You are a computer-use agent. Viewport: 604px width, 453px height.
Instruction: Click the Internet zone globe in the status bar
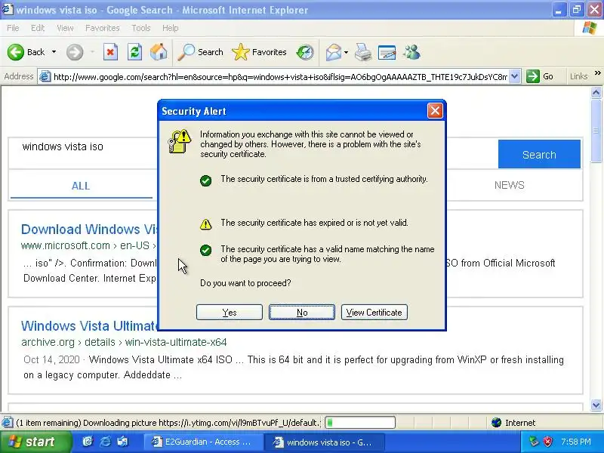[x=497, y=423]
